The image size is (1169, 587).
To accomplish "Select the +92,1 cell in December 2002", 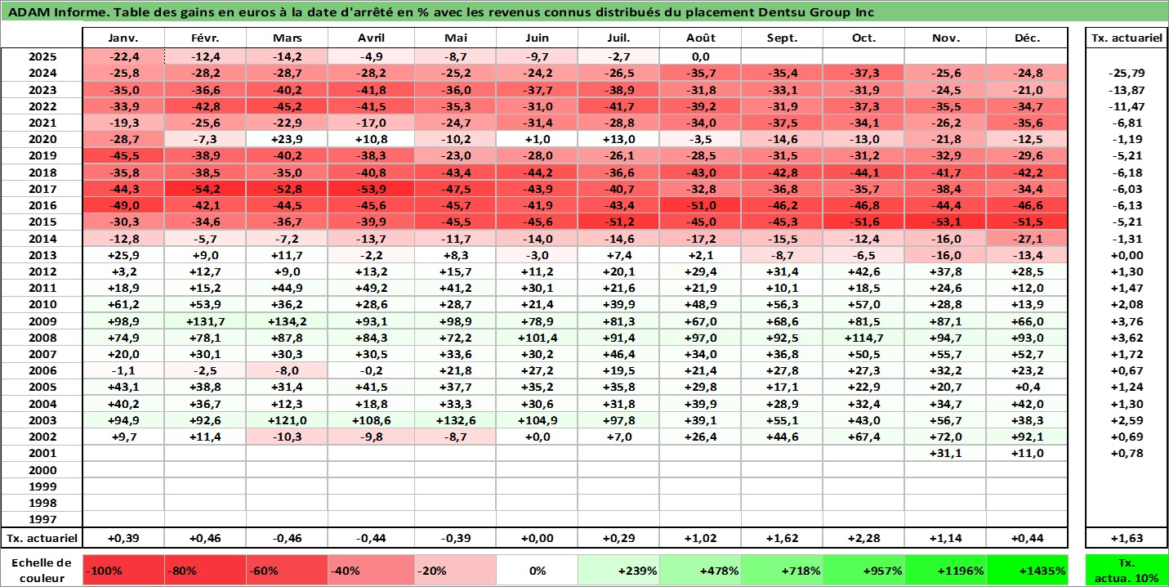I will 1027,437.
